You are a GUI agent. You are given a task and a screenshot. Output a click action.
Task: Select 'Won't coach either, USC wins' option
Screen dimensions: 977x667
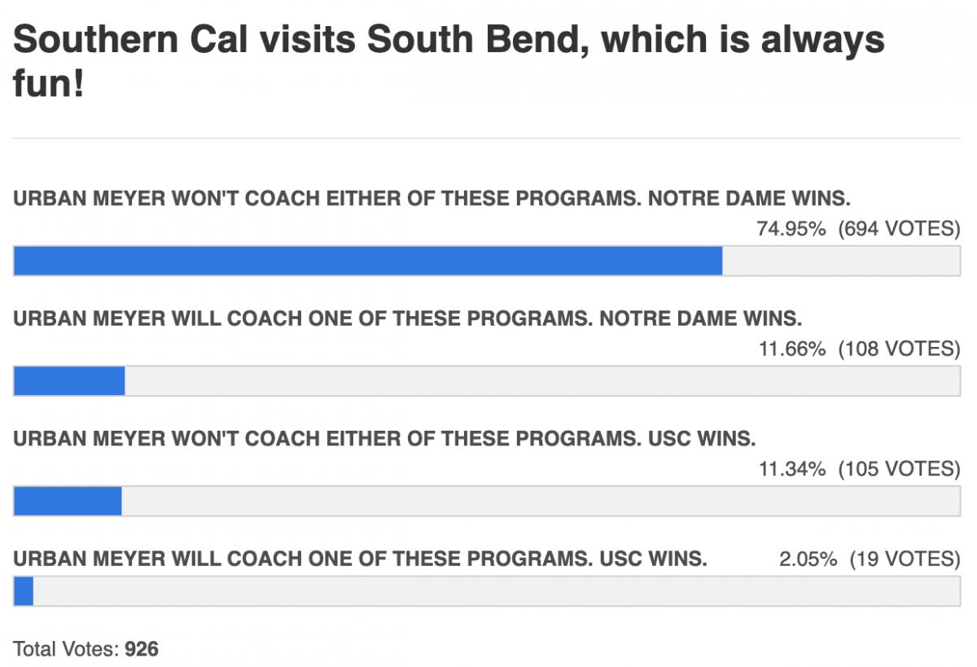click(384, 438)
